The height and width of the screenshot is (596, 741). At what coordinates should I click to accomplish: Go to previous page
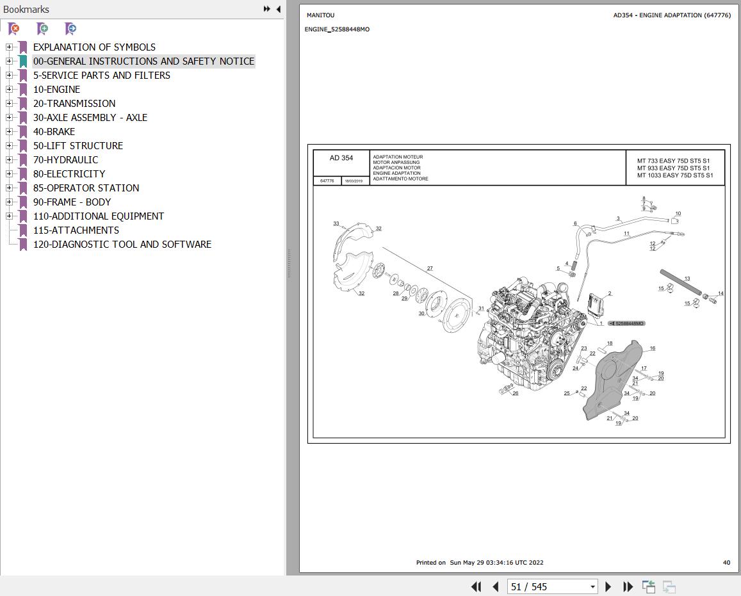click(x=495, y=586)
